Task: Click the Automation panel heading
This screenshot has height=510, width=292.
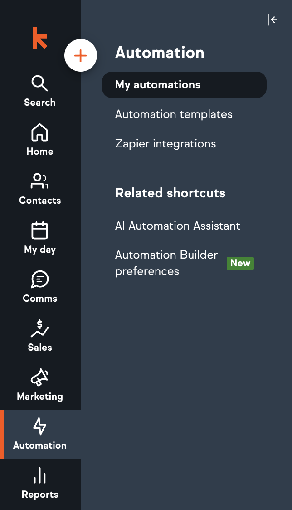Action: 160,53
